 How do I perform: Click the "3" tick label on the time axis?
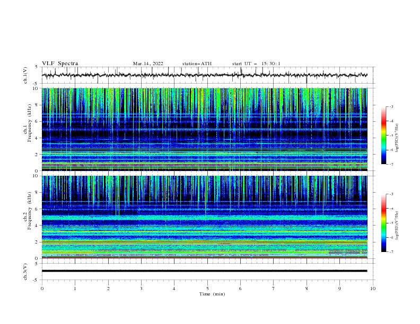pos(141,289)
